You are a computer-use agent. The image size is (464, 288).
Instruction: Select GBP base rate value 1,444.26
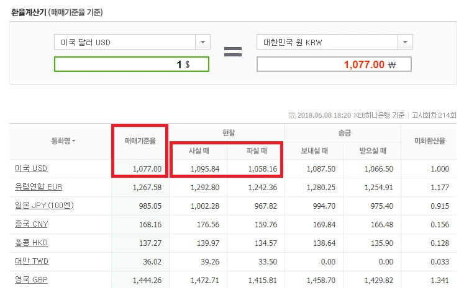click(147, 280)
